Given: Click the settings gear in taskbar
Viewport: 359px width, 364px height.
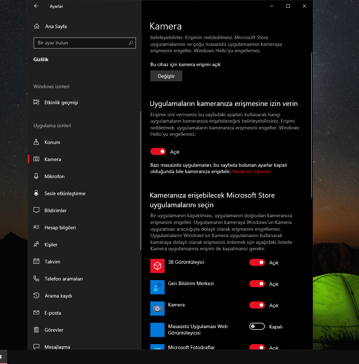Looking at the screenshot, I should [1, 356].
